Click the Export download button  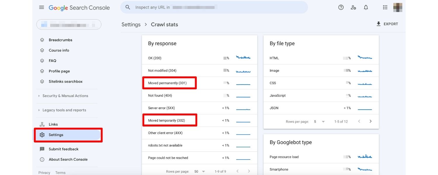click(x=387, y=24)
